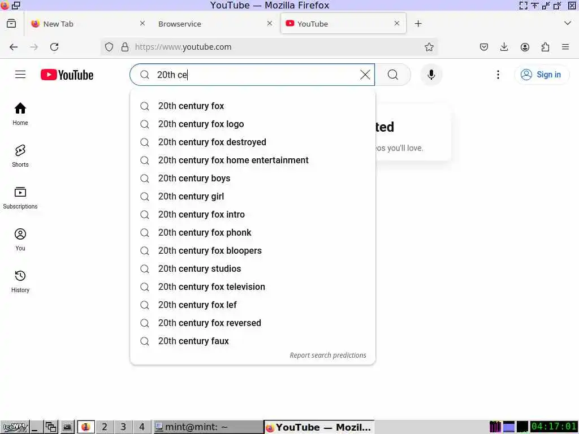Click the tracking protection shield icon

tap(109, 47)
